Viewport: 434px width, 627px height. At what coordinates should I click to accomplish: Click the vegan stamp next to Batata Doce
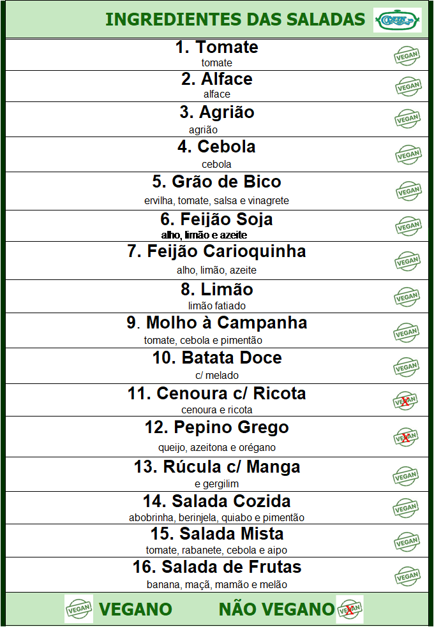coord(407,367)
